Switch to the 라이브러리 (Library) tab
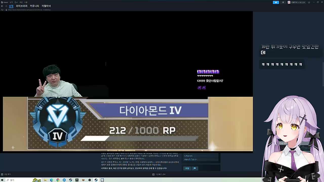The image size is (324, 182). pos(22,6)
